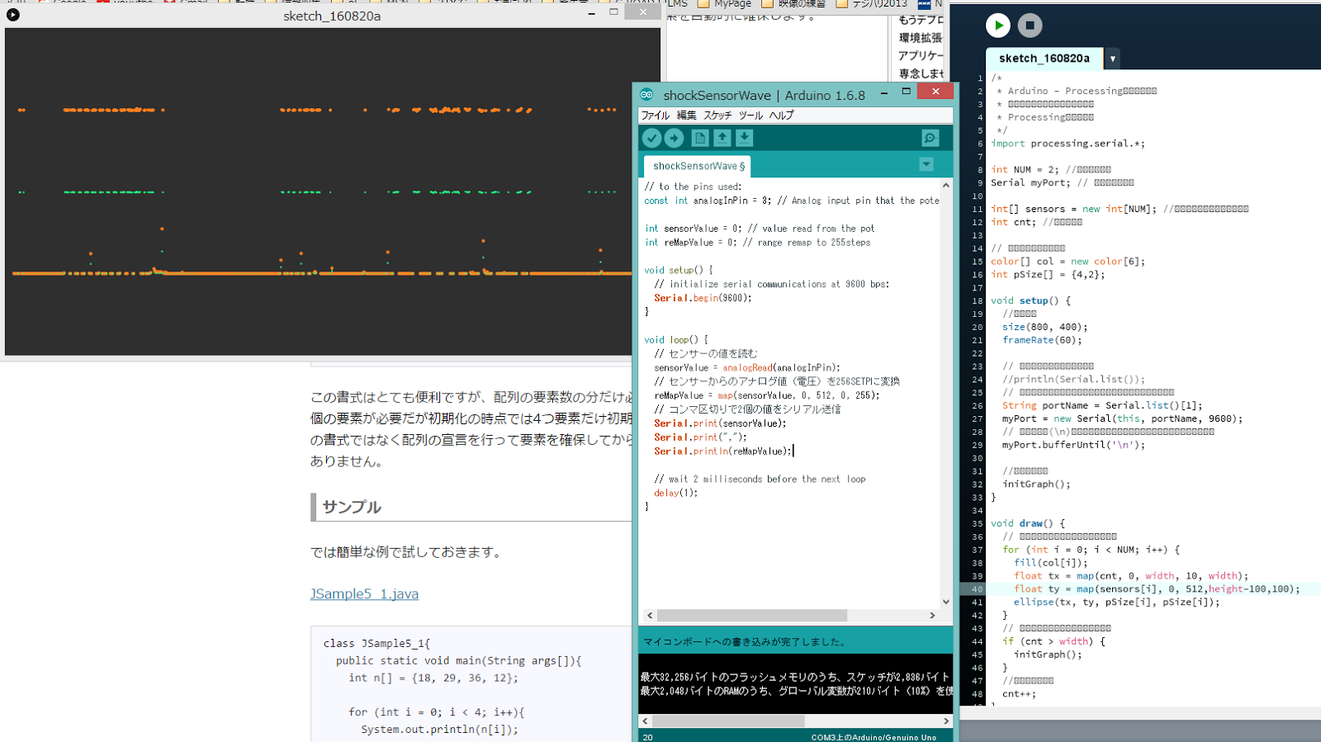Click the 'int n[] = {18, 29, 36, 12};' code line
The image size is (1321, 742).
click(433, 678)
